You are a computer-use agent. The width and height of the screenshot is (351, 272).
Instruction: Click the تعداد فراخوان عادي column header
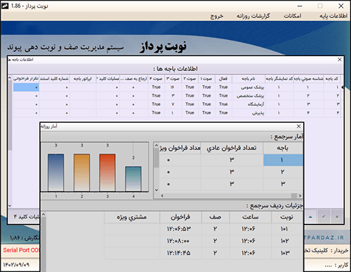[232, 148]
